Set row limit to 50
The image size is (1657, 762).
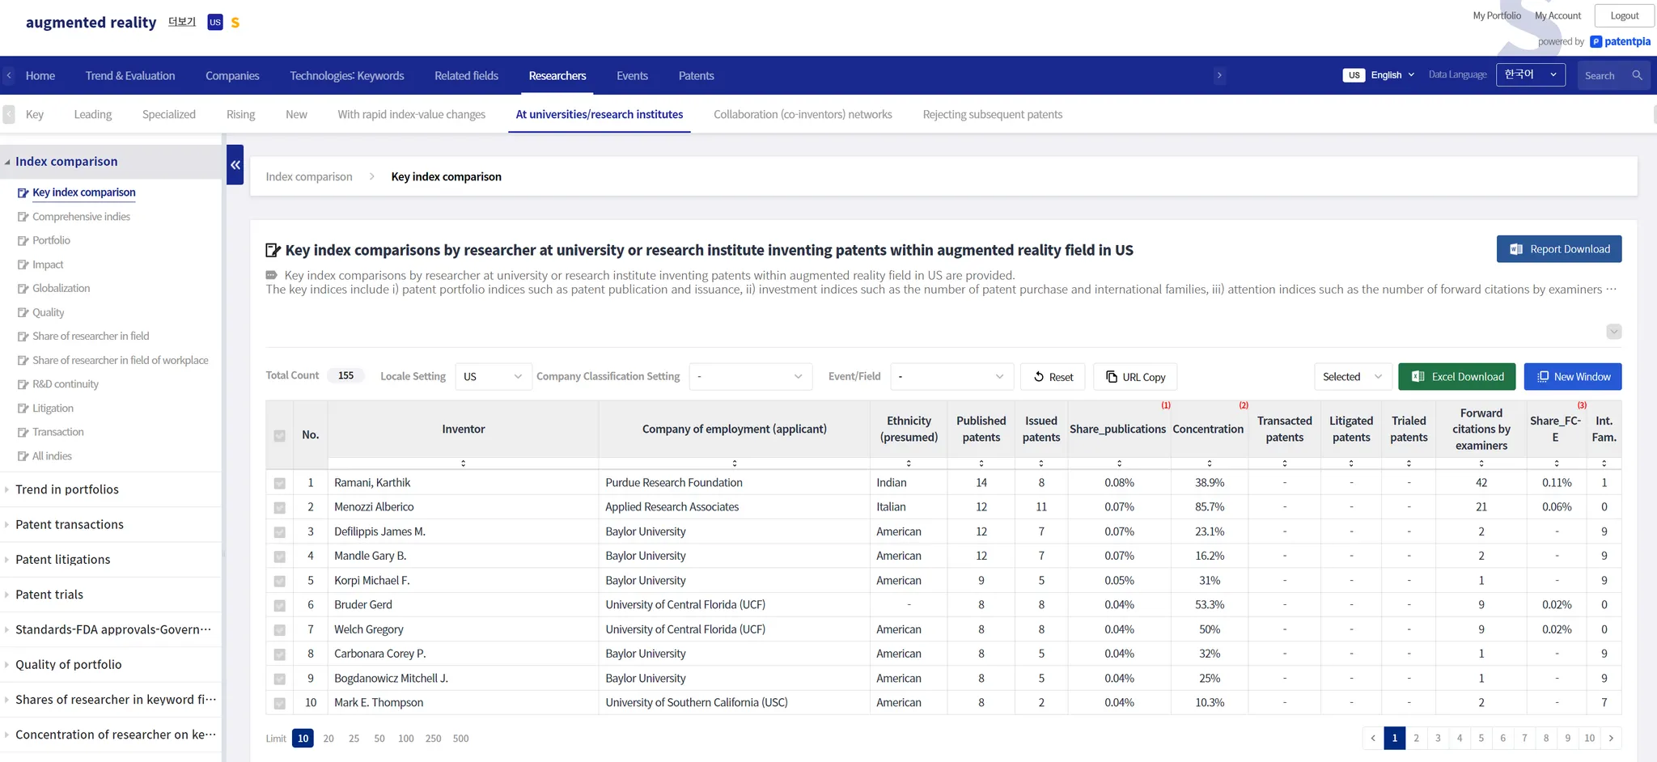tap(379, 739)
